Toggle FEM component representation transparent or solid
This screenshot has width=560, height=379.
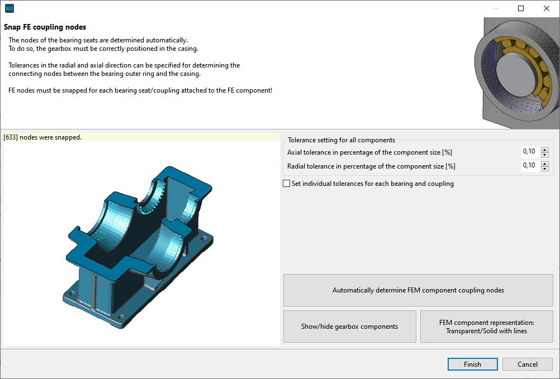pos(486,326)
